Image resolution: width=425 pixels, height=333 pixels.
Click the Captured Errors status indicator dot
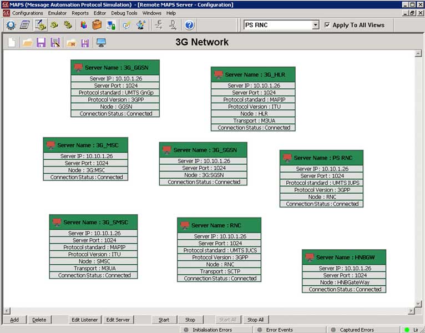(333, 330)
